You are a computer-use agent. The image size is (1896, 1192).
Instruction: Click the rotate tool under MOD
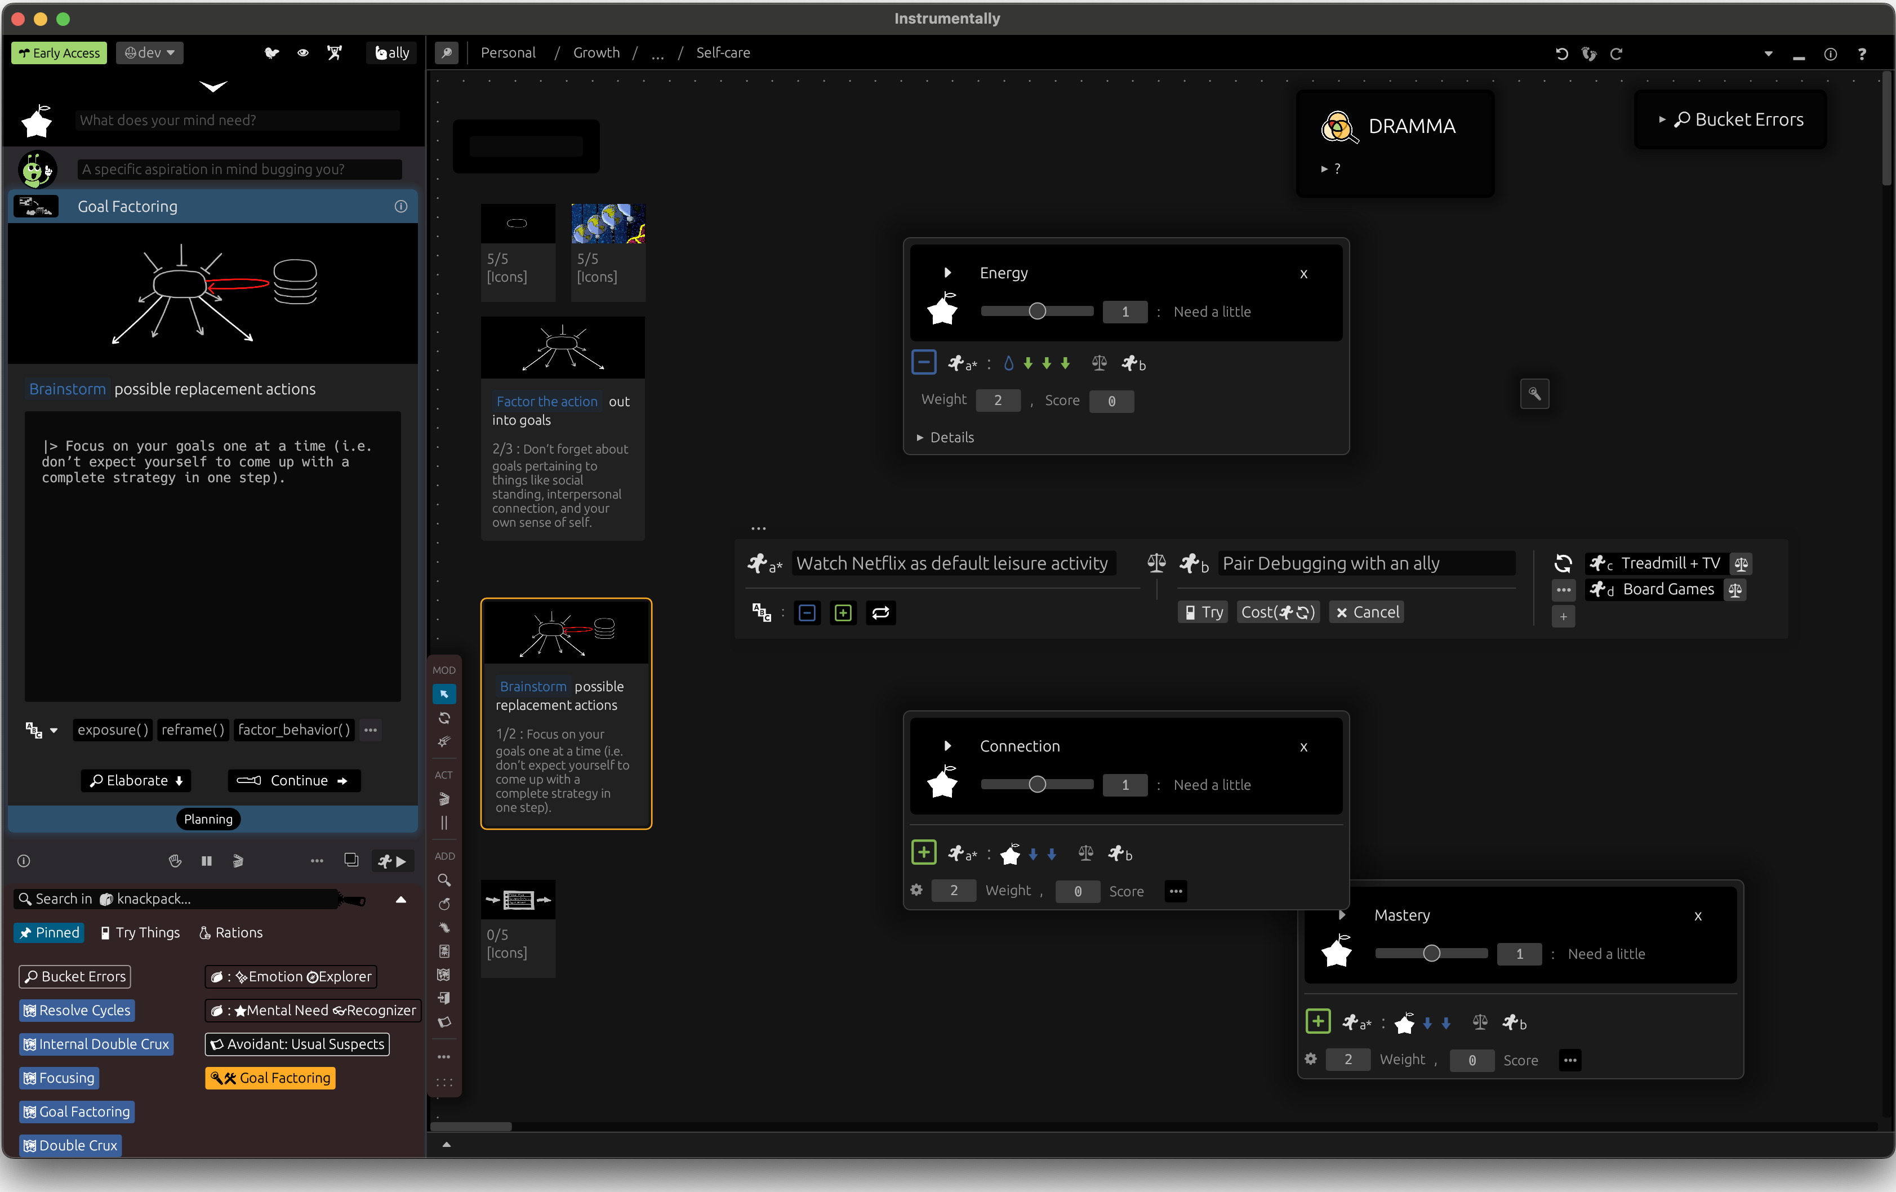point(444,718)
